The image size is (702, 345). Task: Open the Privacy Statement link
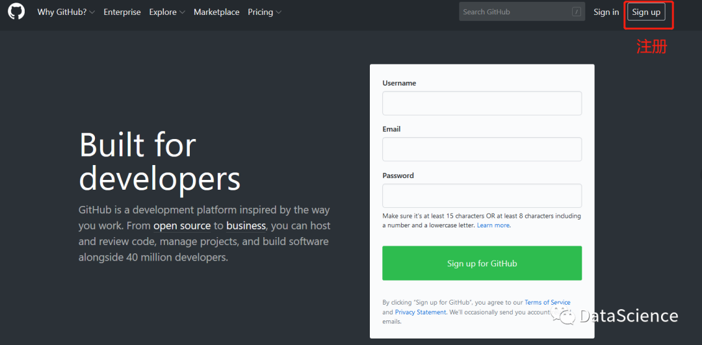[x=421, y=313]
